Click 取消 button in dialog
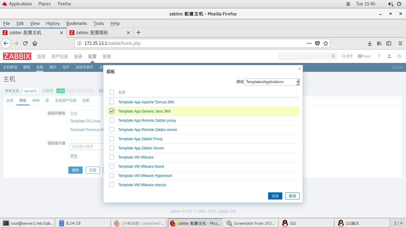 click(292, 196)
